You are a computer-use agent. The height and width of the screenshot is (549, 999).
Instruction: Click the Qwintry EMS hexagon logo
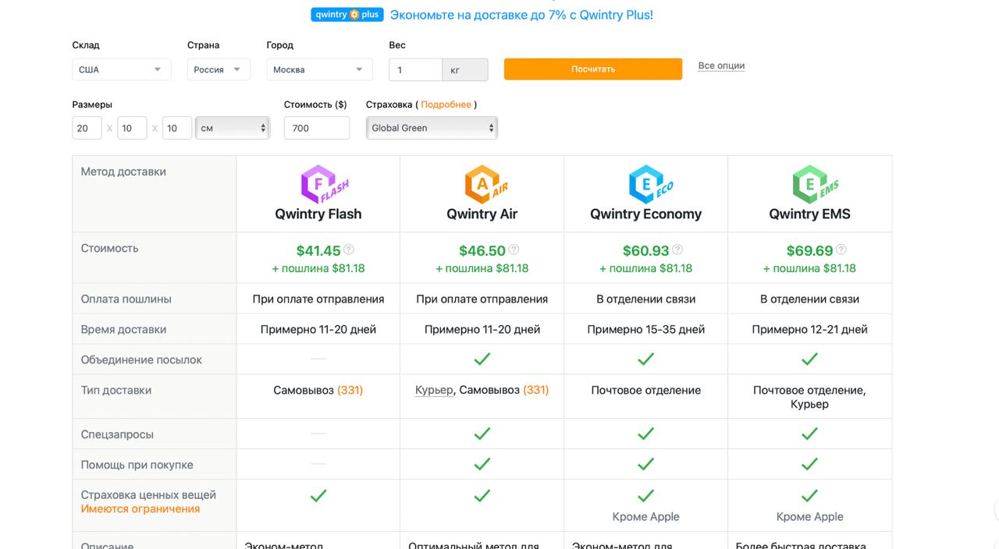click(814, 184)
